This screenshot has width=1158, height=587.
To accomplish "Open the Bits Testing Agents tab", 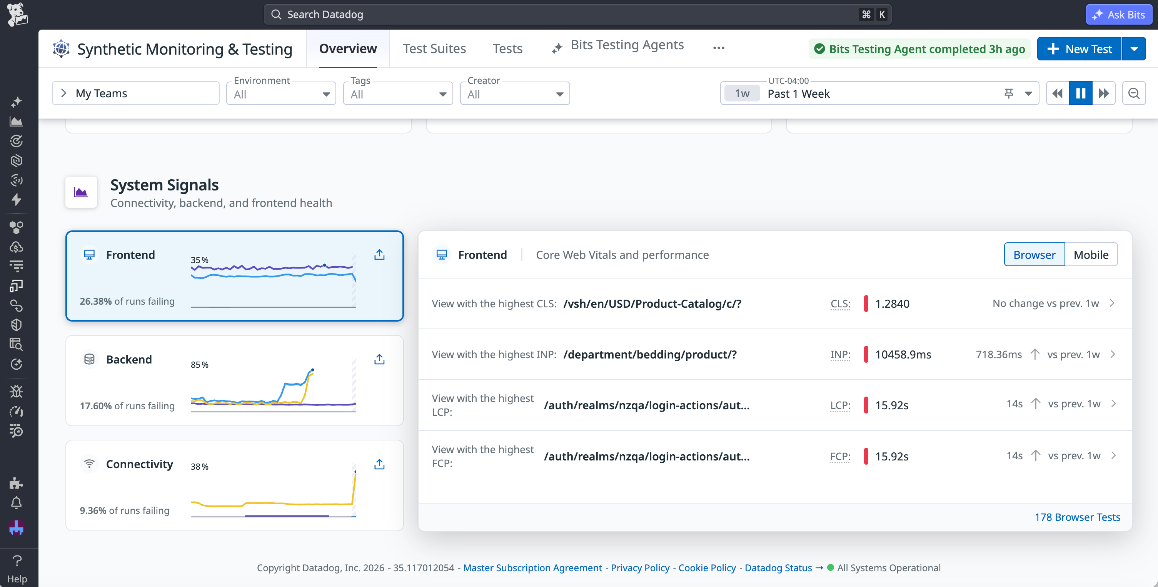I will [x=617, y=46].
